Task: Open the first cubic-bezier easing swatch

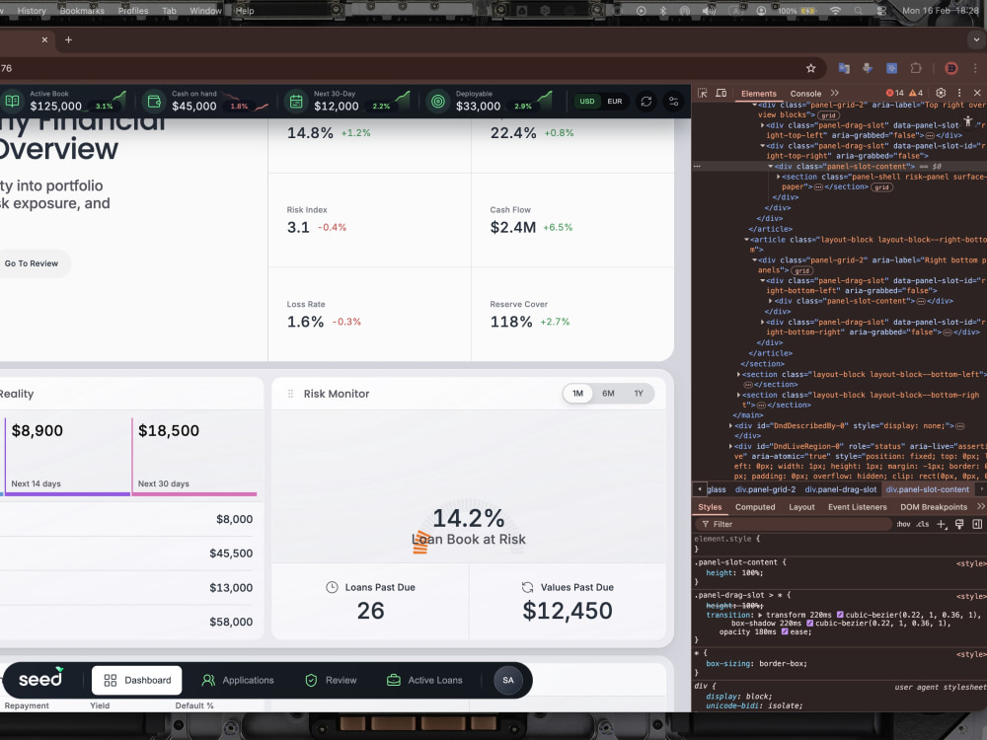Action: 840,615
